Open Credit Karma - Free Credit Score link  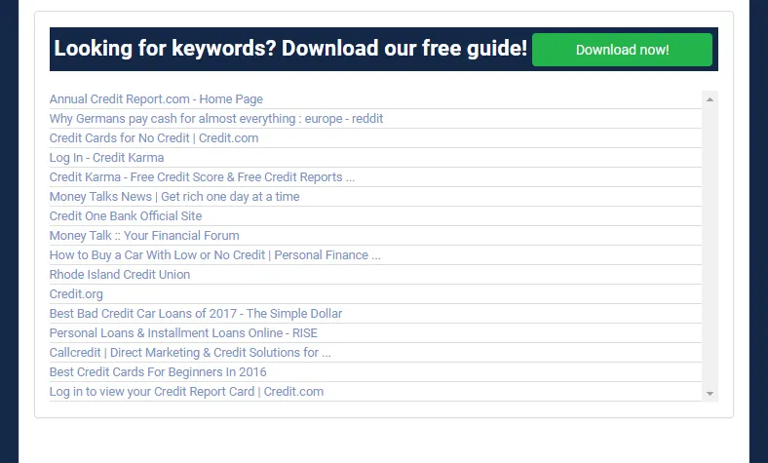(x=202, y=176)
